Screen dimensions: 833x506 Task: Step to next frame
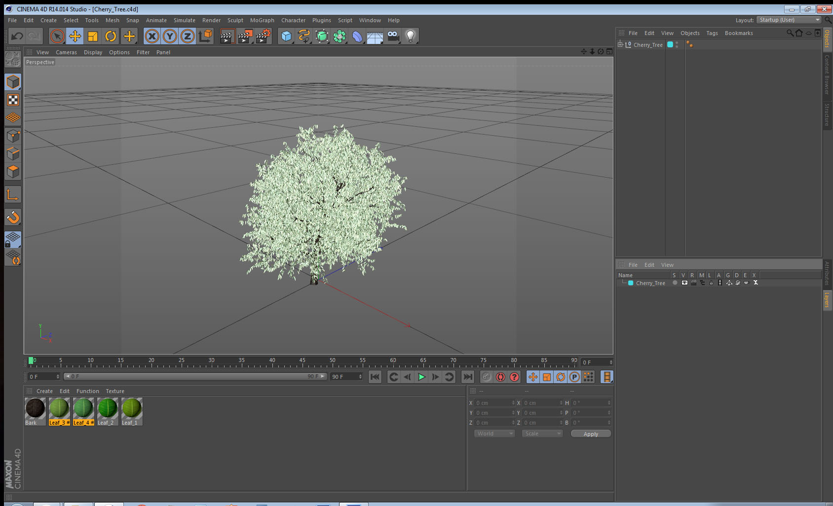pos(435,377)
